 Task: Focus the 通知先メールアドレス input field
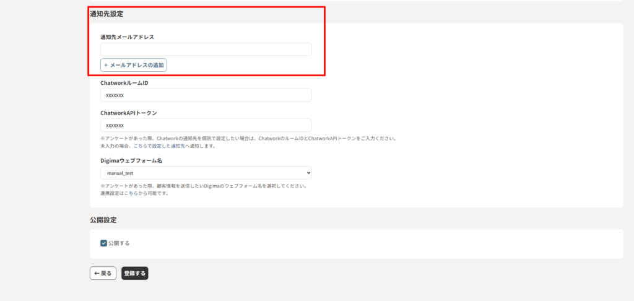click(x=206, y=50)
